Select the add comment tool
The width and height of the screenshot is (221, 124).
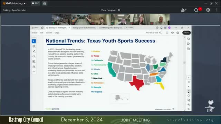(34, 46)
